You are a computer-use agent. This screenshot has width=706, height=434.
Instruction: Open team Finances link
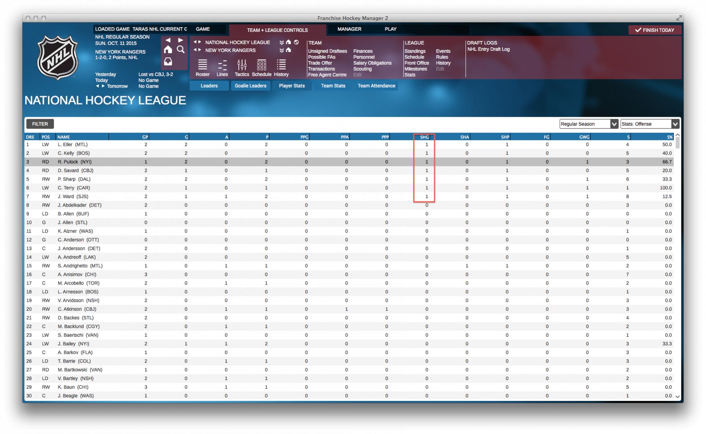(x=363, y=51)
